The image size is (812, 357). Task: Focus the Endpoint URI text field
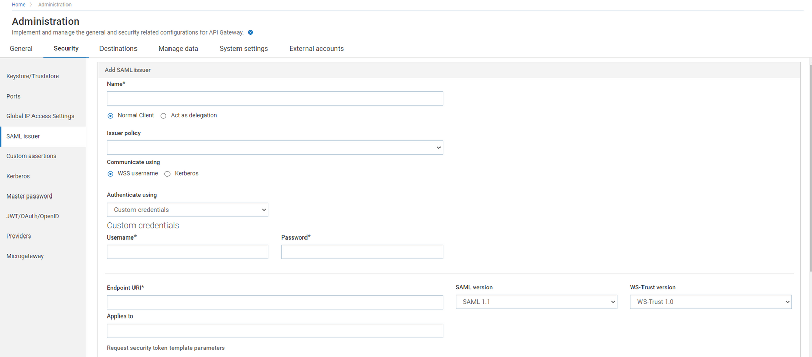275,302
